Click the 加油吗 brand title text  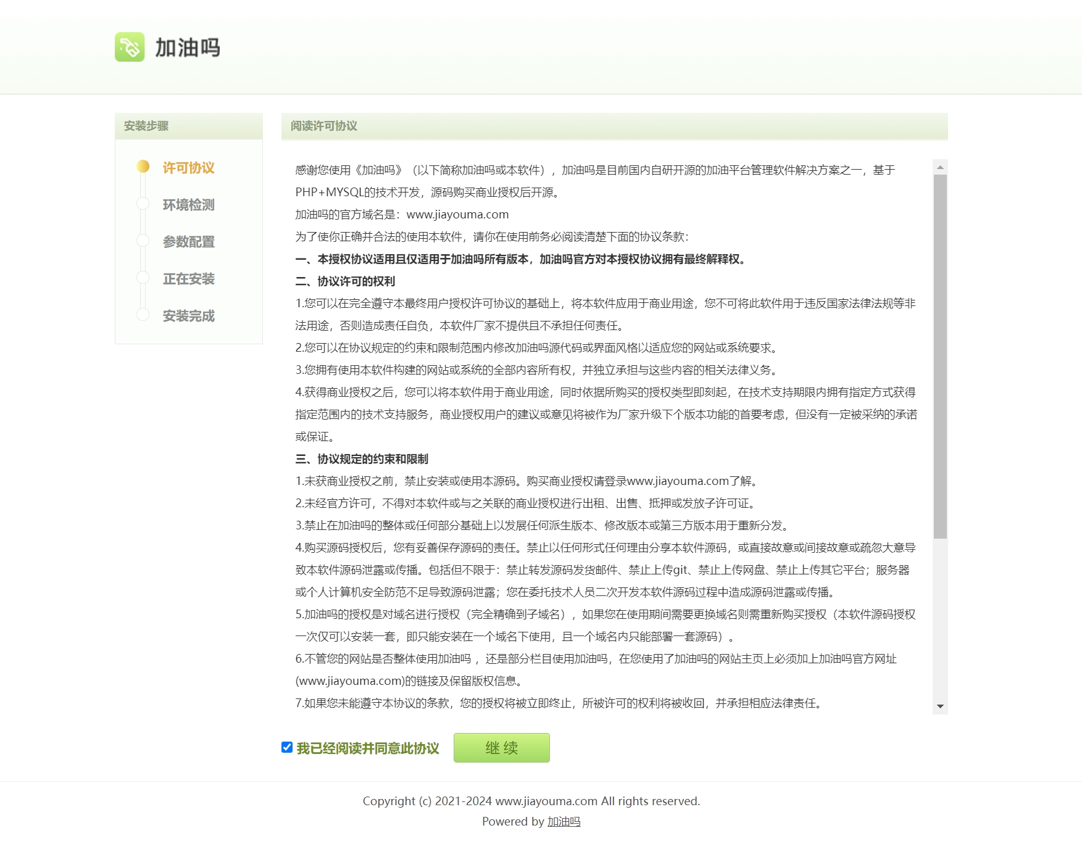(x=188, y=48)
